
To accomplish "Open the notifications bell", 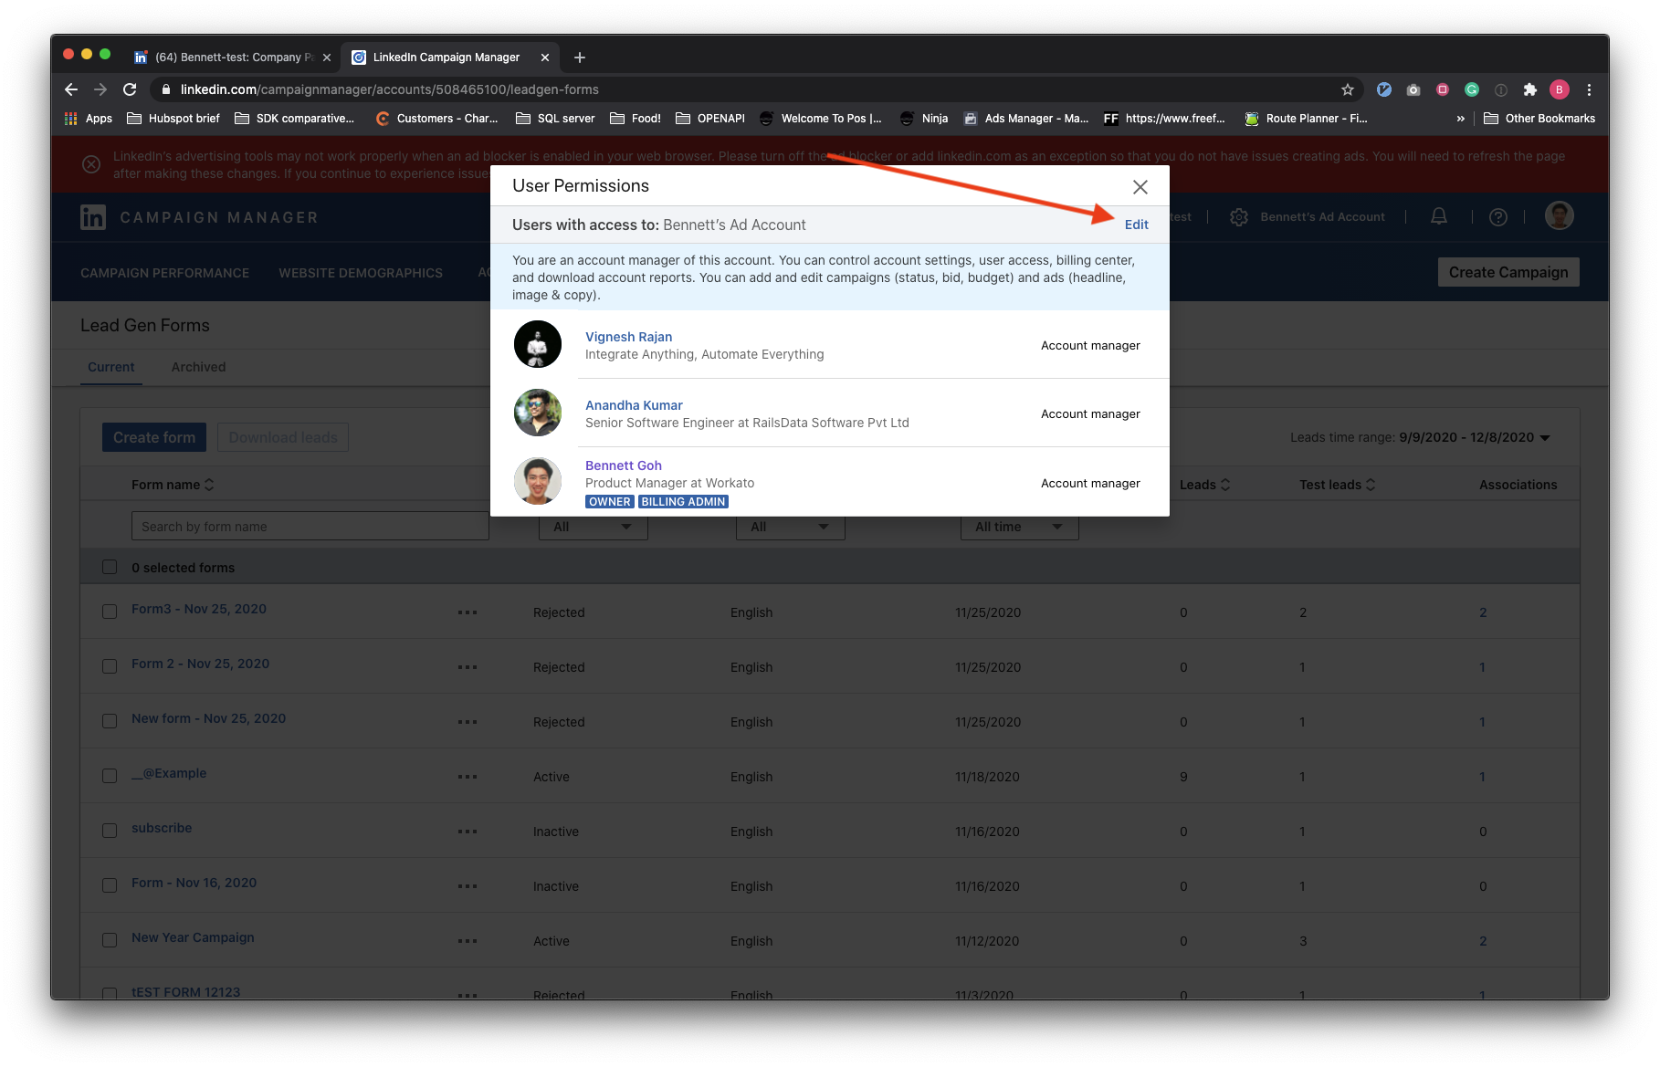I will (1439, 216).
